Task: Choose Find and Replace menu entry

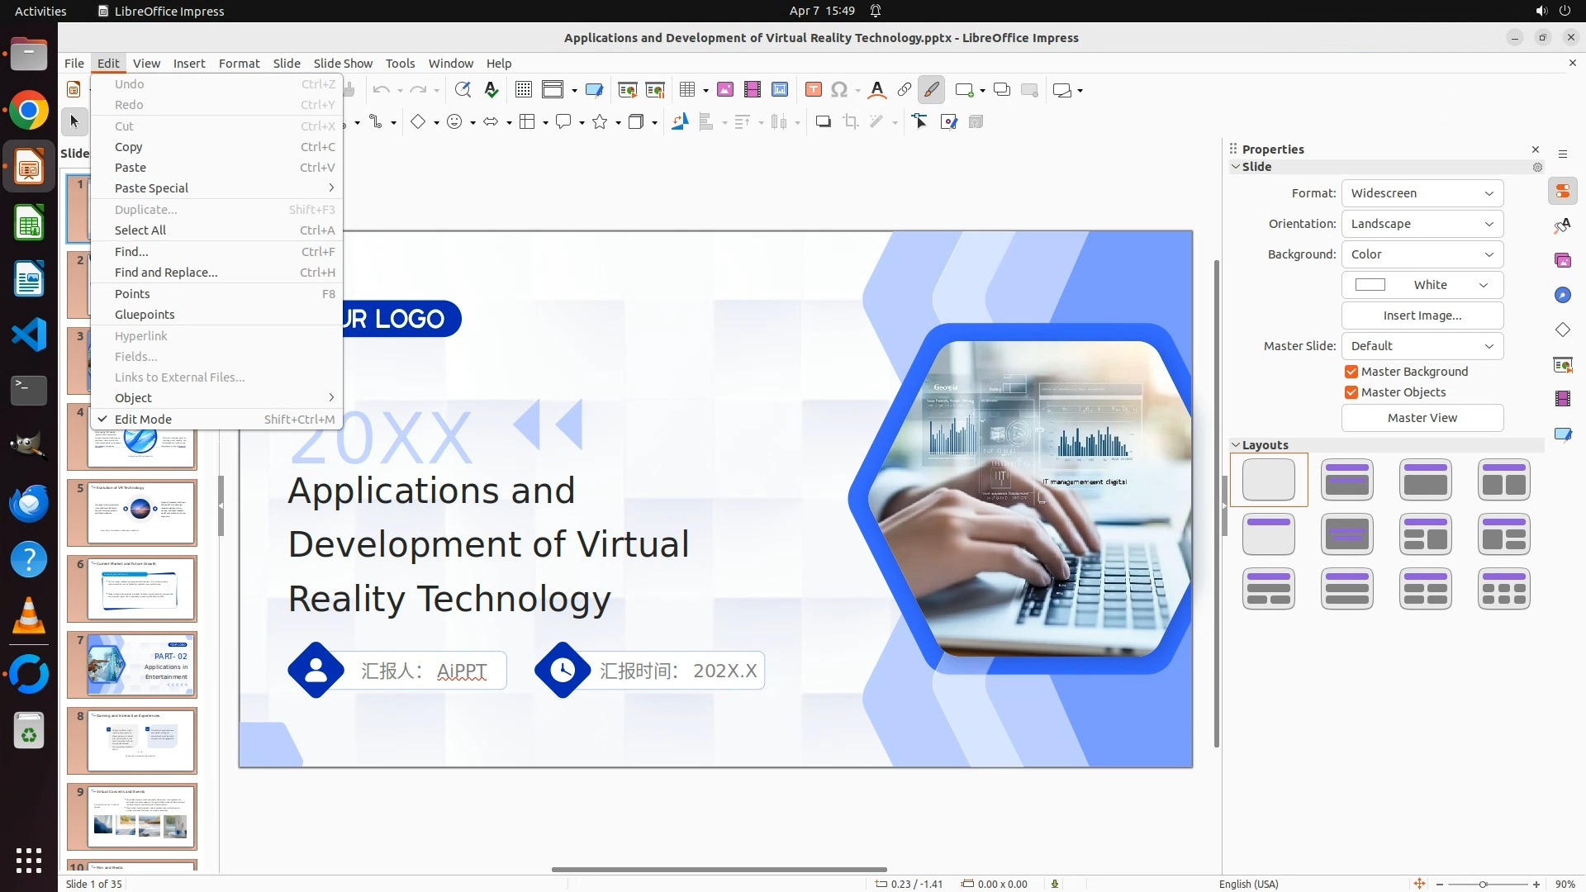Action: click(166, 273)
